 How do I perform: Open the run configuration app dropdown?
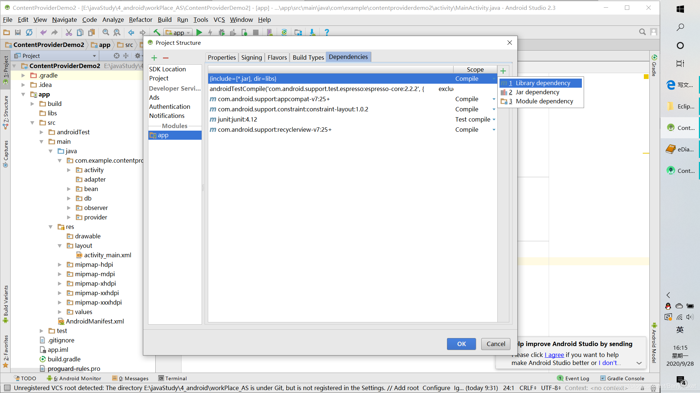coord(178,32)
